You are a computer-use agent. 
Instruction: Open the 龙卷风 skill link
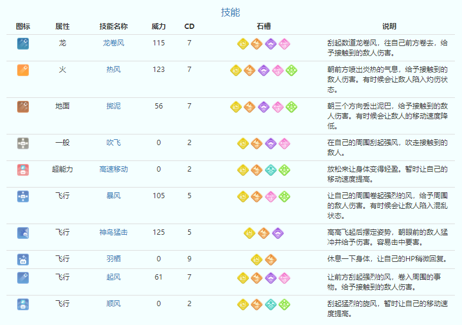pos(113,43)
